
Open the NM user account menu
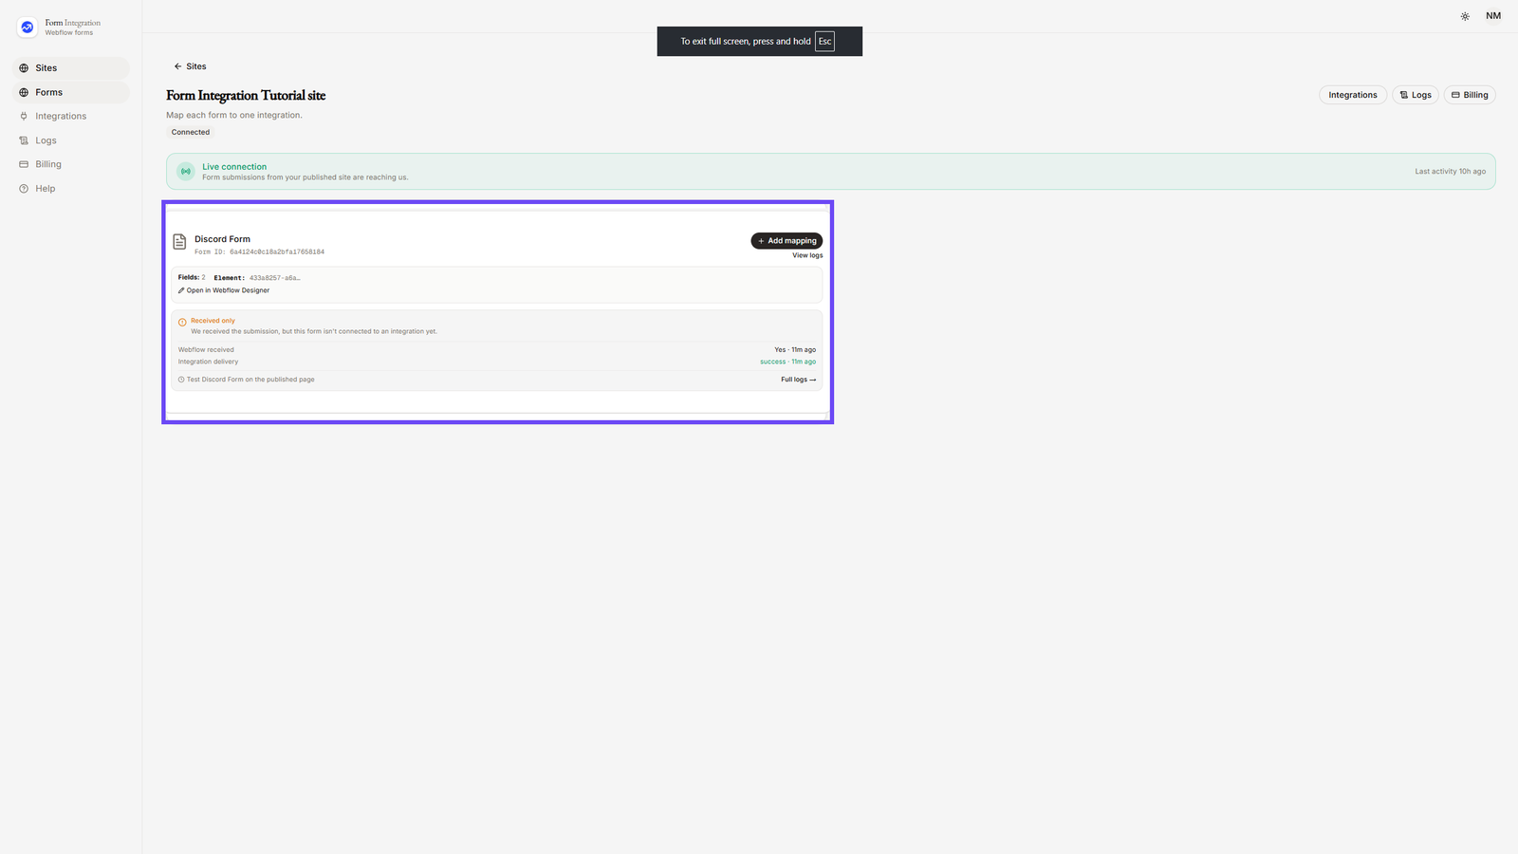coord(1493,16)
